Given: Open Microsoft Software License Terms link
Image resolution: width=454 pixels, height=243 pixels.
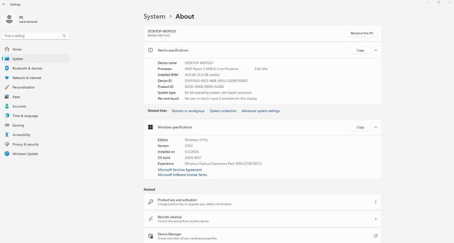Looking at the screenshot, I should click(182, 175).
